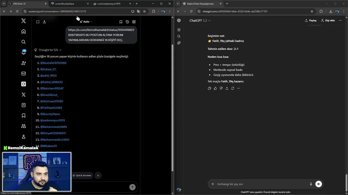
Task: Open Notifications bell with 19 badge
Action: point(24,52)
